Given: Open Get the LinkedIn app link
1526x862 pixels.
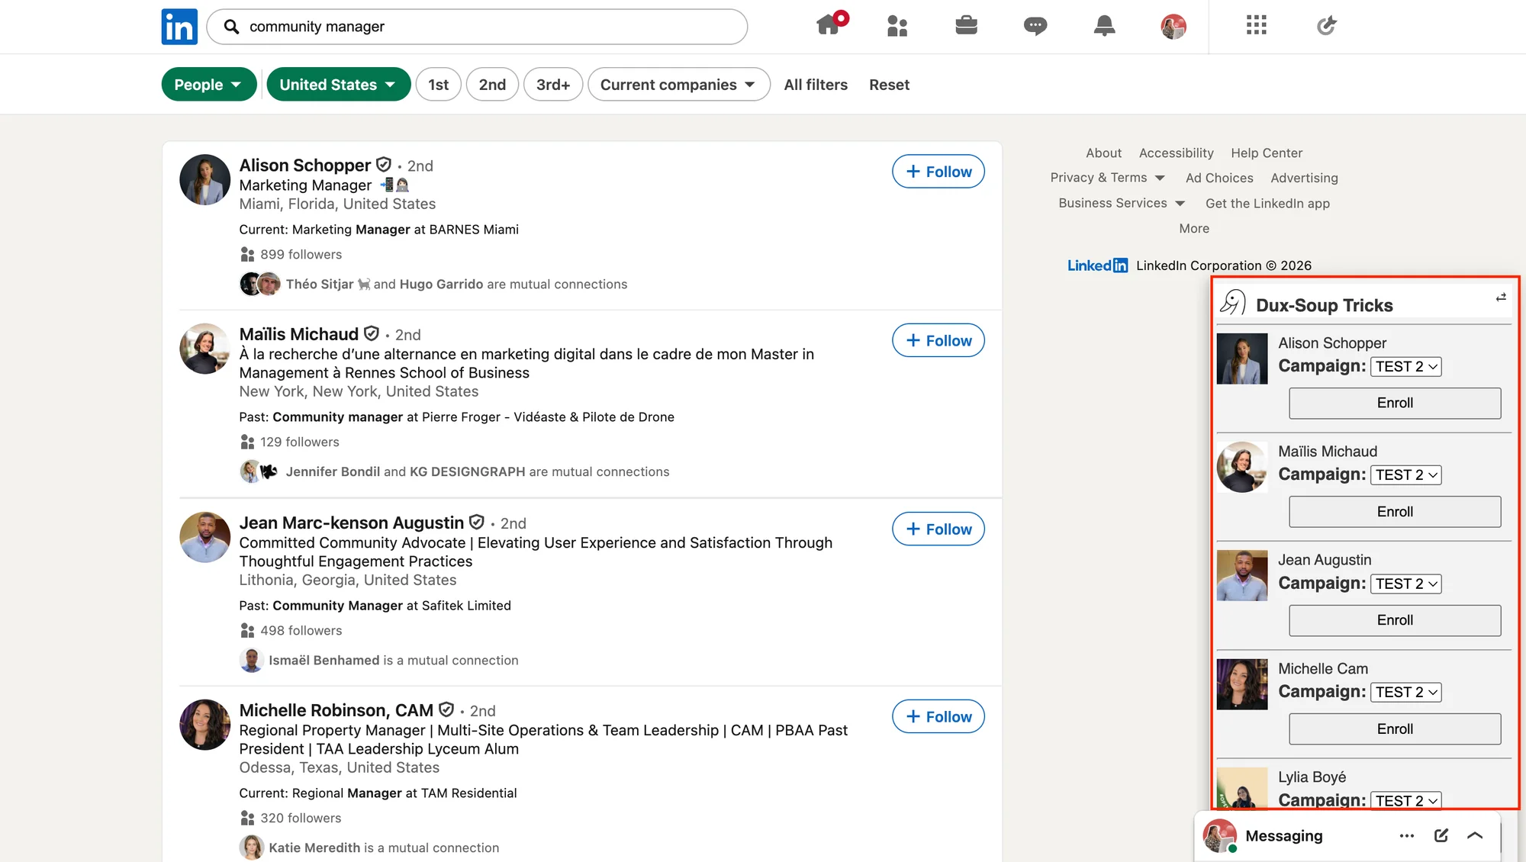Looking at the screenshot, I should coord(1267,203).
